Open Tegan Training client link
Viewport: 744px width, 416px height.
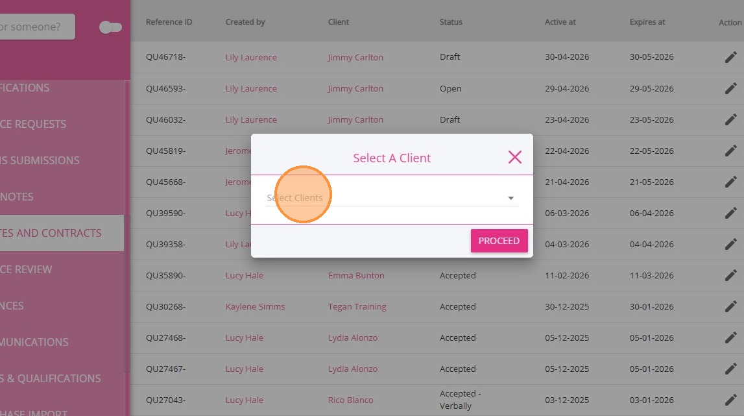[357, 306]
